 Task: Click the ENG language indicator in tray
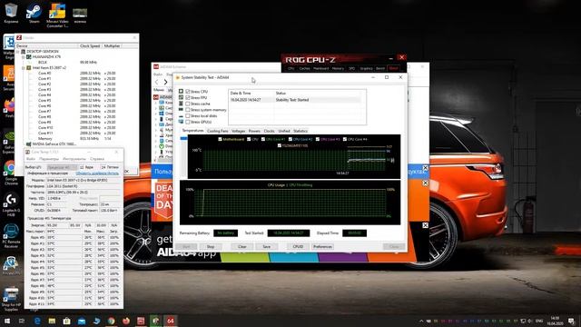point(539,321)
